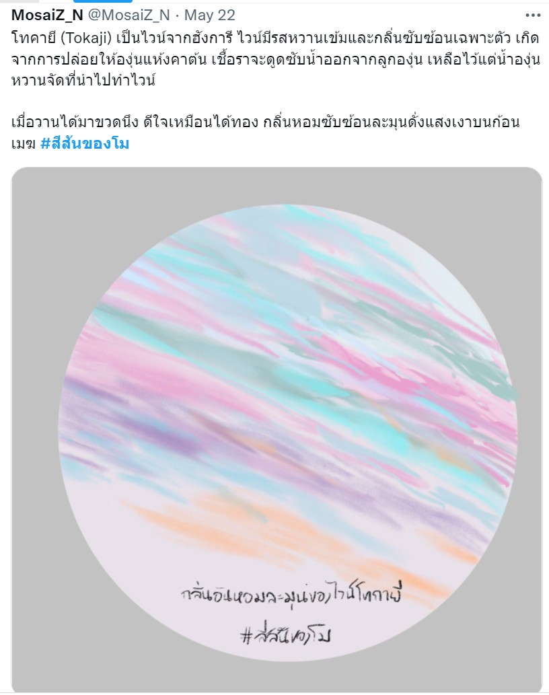
Task: Click the line starting with หวานจัดที่นำไปทำไวน์
Action: [83, 80]
